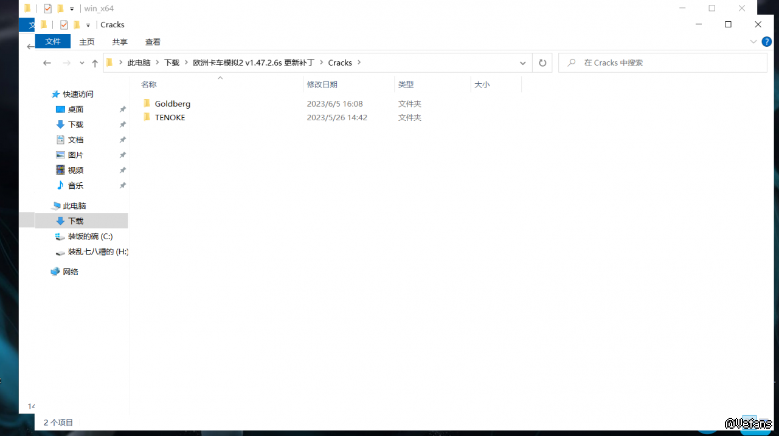This screenshot has height=436, width=779.
Task: Open the TENOKE folder icon
Action: click(x=147, y=117)
